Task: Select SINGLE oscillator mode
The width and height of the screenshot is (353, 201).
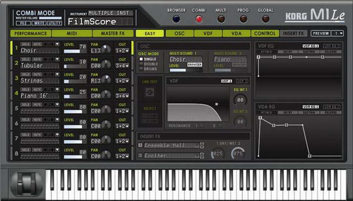Action: tap(141, 59)
